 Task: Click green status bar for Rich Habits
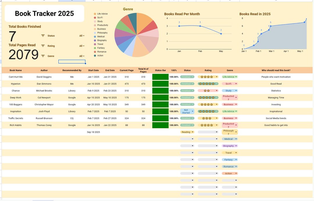coord(160,125)
